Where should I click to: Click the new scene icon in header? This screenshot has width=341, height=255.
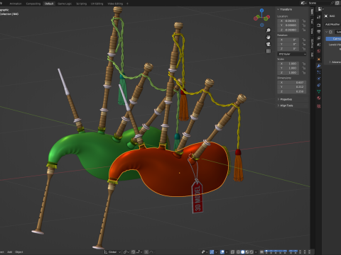[337, 3]
